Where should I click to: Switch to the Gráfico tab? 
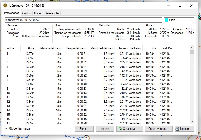coord(26,13)
